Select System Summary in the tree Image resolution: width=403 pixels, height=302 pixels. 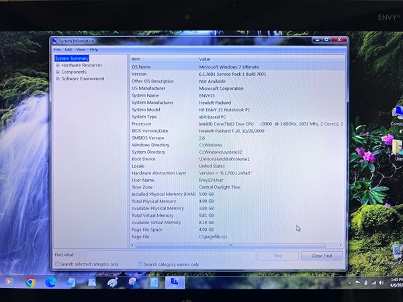point(72,58)
